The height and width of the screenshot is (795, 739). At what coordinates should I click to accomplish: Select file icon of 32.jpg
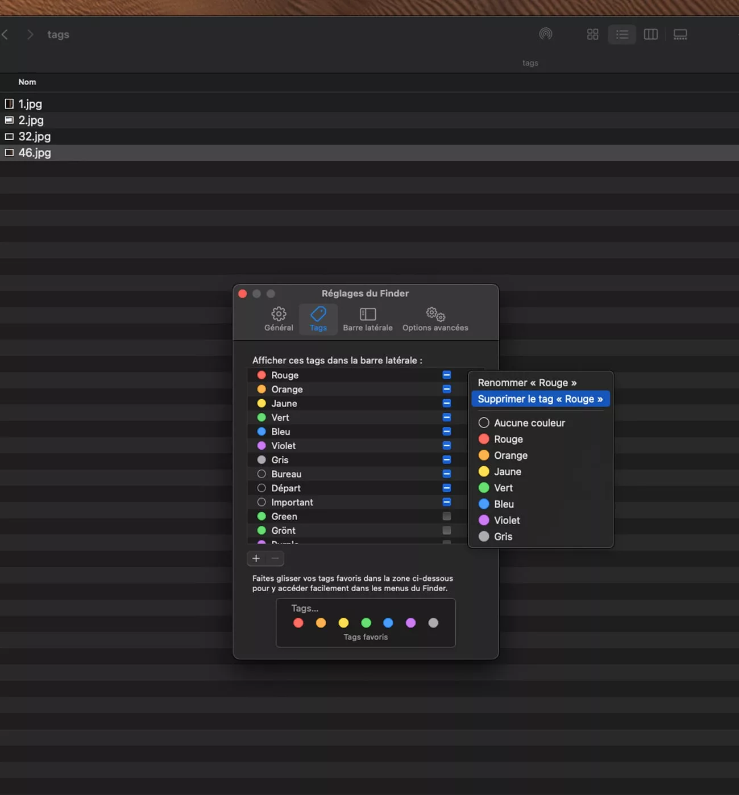tap(9, 136)
